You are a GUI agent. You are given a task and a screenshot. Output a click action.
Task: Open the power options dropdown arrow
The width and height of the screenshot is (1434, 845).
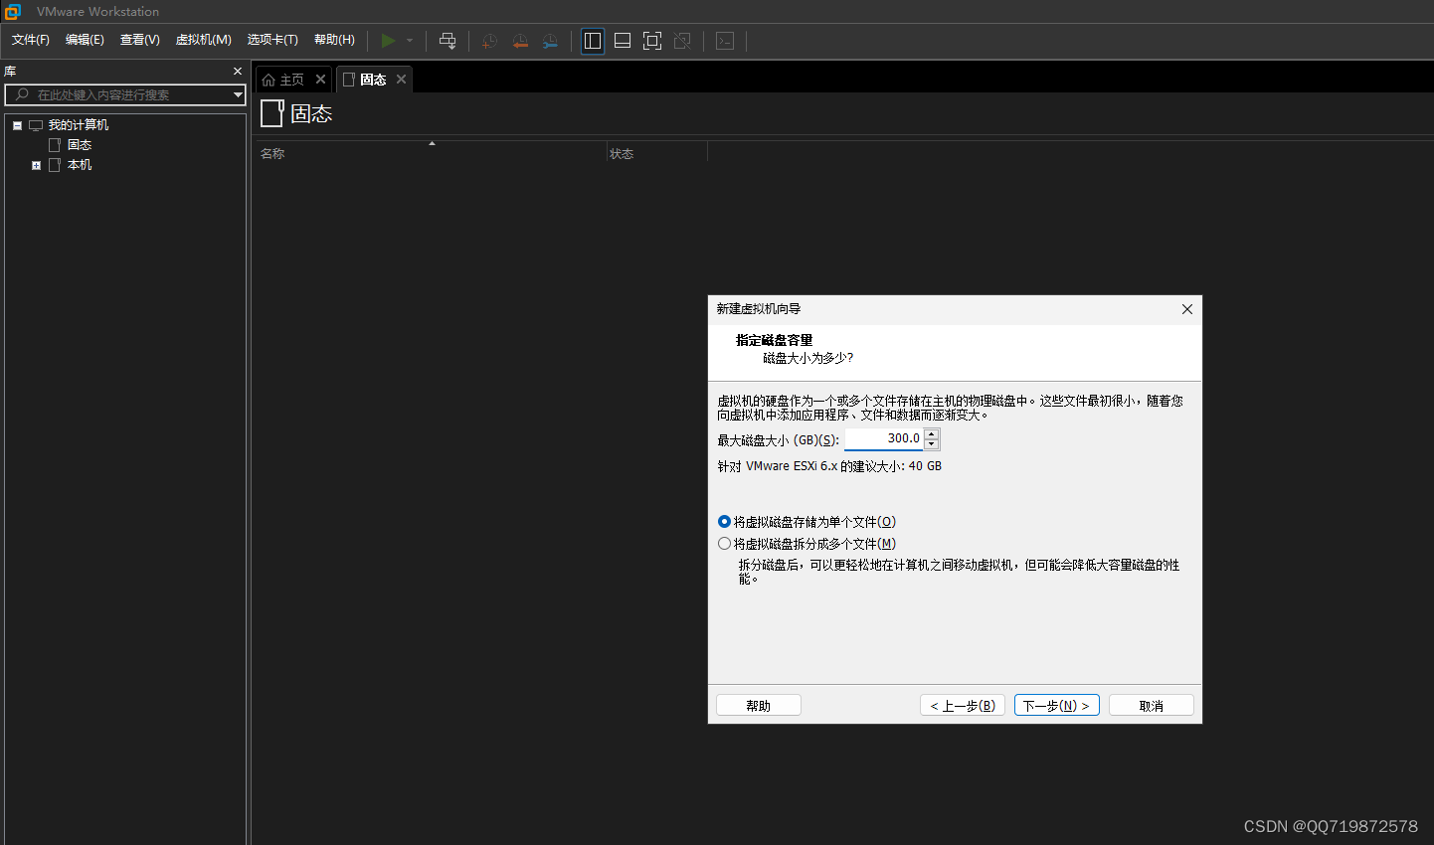tap(410, 41)
